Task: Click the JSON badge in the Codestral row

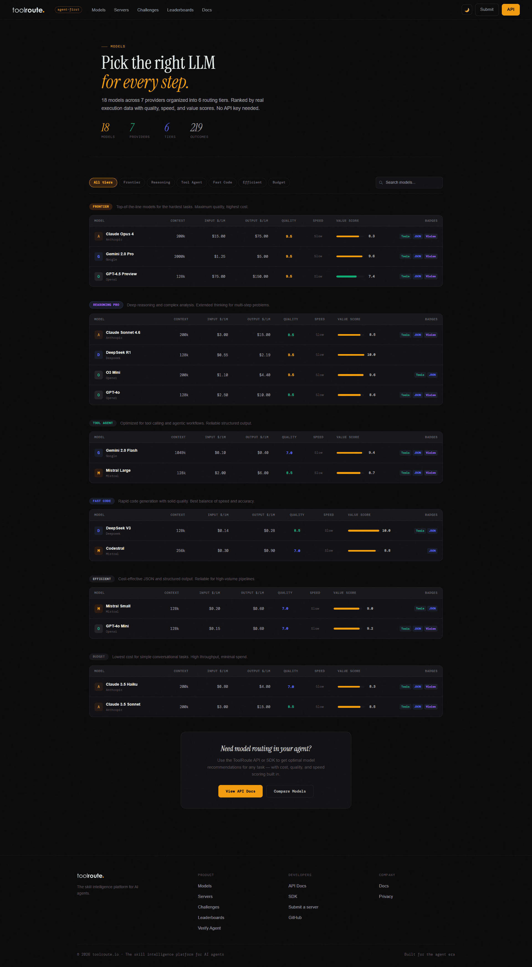Action: [432, 551]
